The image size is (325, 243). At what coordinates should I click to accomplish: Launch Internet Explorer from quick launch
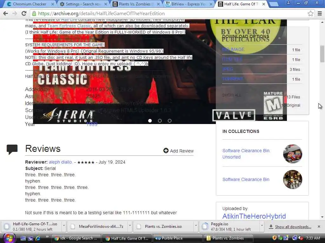coord(38,238)
